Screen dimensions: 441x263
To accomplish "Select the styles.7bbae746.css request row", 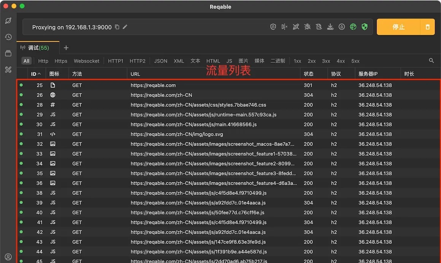I will pyautogui.click(x=228, y=105).
